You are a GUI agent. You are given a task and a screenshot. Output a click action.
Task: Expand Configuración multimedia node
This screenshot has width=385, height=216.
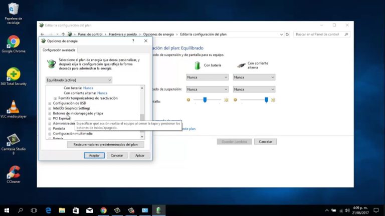(50, 134)
